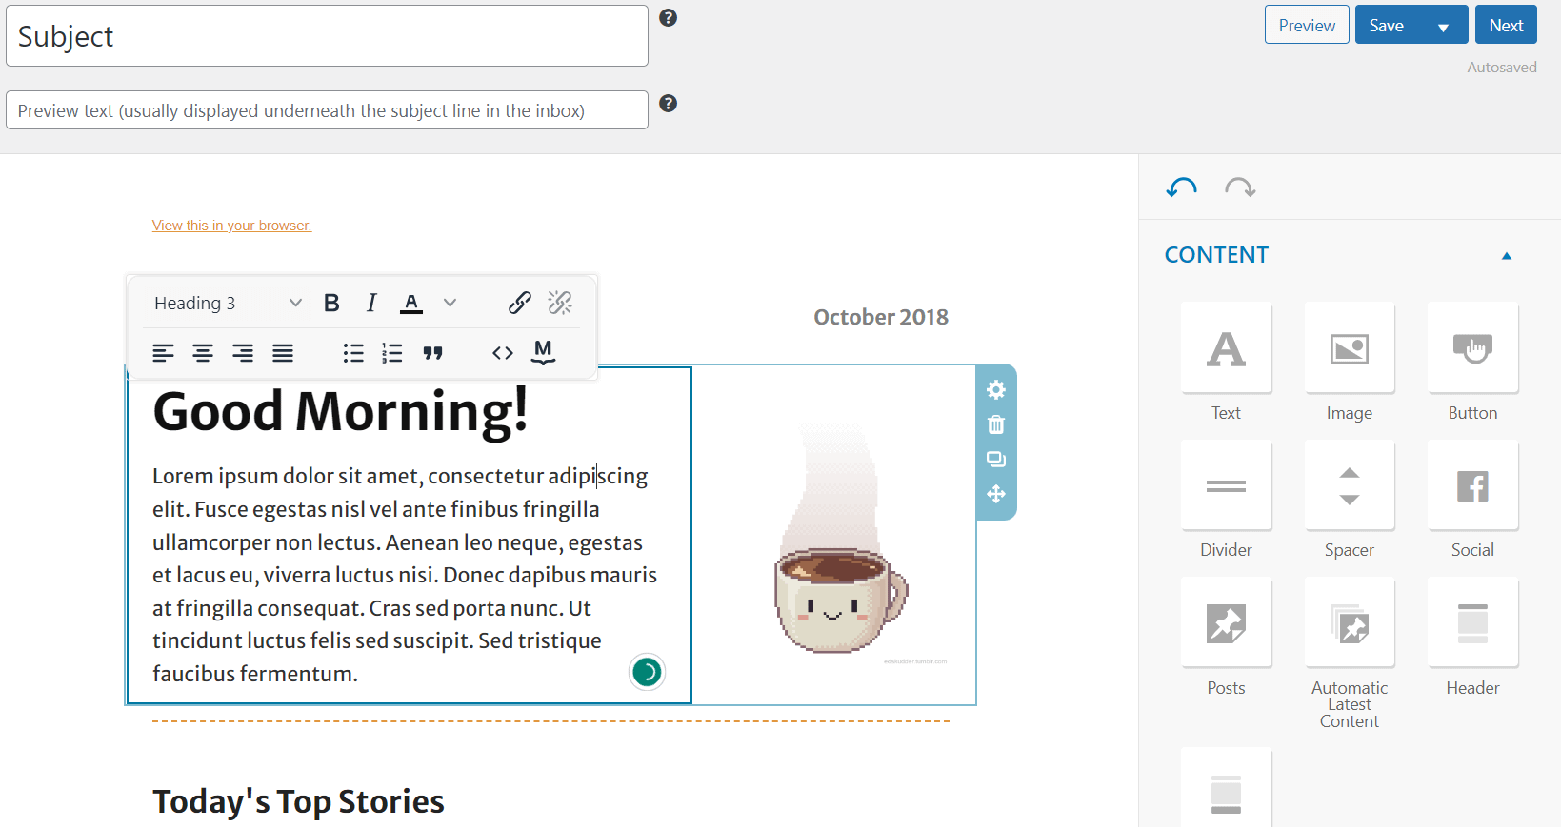Open block settings gear icon
Screen dimensions: 1561x827
[x=996, y=389]
